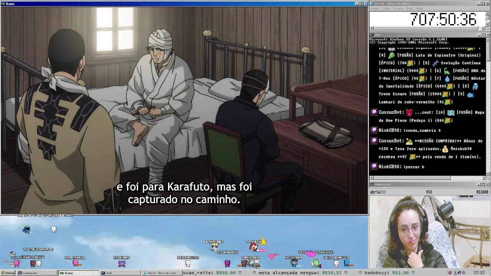Click the chat horizontal scrollbar thumb
The image size is (491, 276).
(412, 178)
